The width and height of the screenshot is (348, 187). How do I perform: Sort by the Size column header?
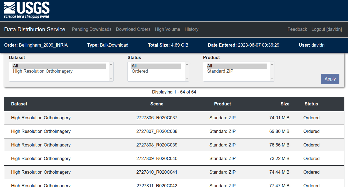coord(285,104)
